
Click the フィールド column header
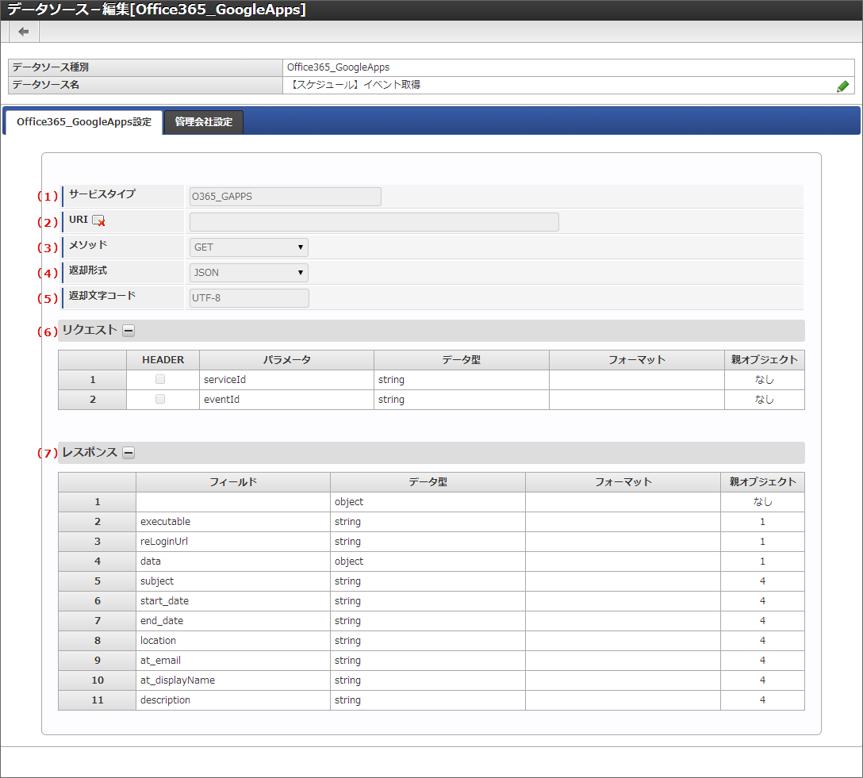tap(233, 482)
